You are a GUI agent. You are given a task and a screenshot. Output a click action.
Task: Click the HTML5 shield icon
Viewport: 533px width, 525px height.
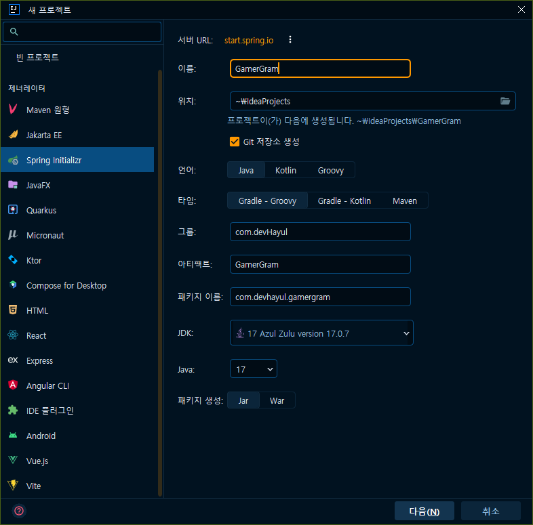pyautogui.click(x=13, y=310)
